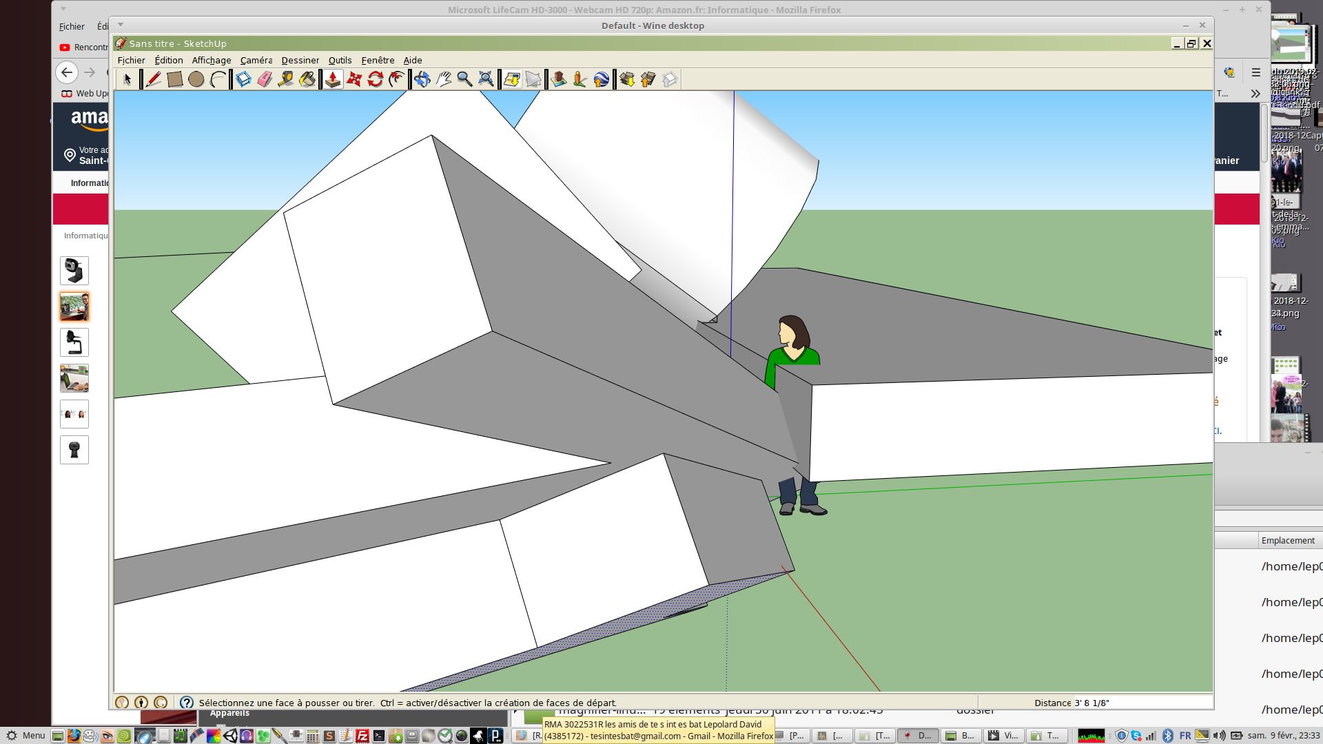This screenshot has width=1323, height=744.
Task: Click the Zoom Extents tool
Action: pyautogui.click(x=486, y=79)
